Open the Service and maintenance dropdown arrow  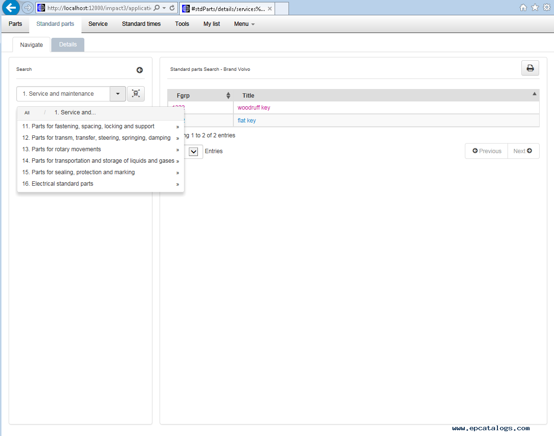coord(118,94)
